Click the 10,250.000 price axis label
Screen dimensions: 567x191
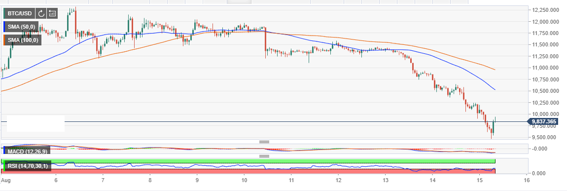(x=546, y=103)
